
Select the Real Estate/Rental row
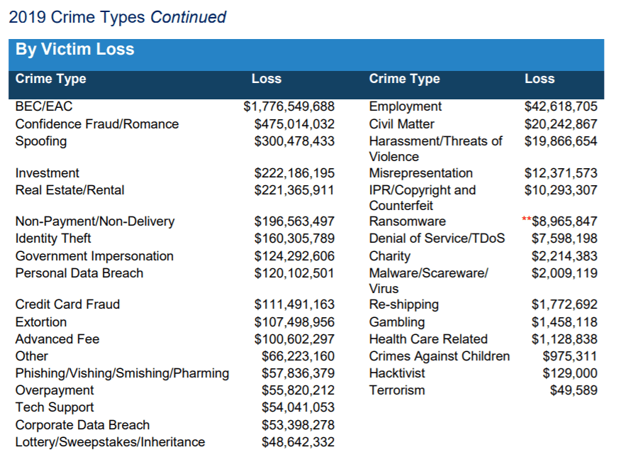[69, 190]
